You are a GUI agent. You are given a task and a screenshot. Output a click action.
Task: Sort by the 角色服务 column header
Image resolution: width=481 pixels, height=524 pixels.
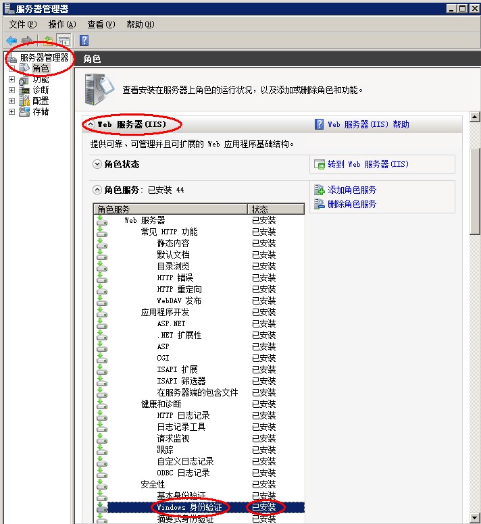click(x=170, y=209)
